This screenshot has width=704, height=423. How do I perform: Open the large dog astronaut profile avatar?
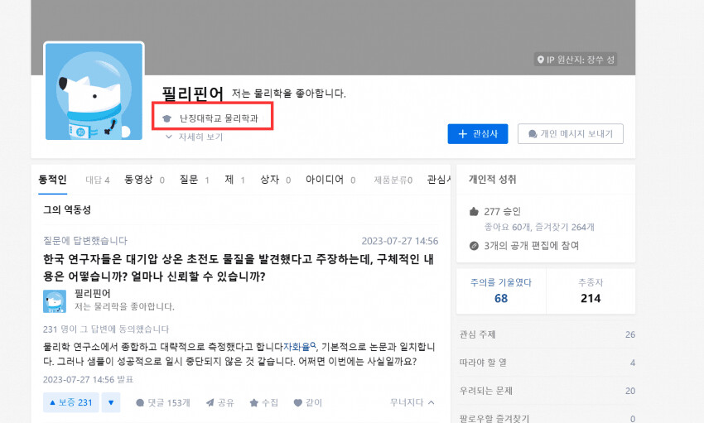tap(94, 92)
